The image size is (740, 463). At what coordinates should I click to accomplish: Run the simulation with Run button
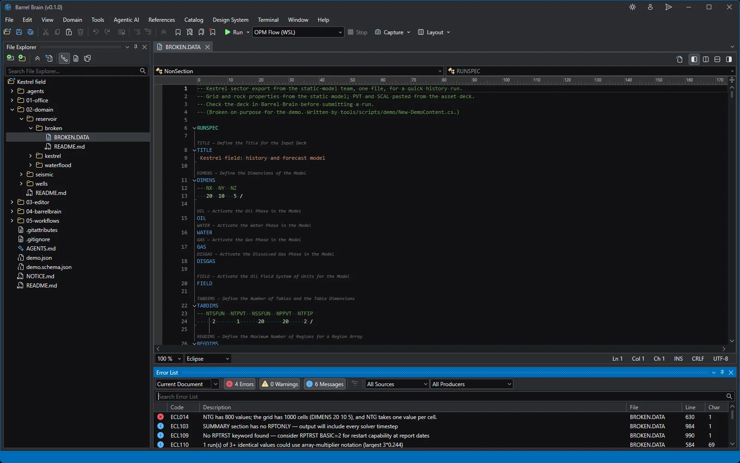pos(234,32)
